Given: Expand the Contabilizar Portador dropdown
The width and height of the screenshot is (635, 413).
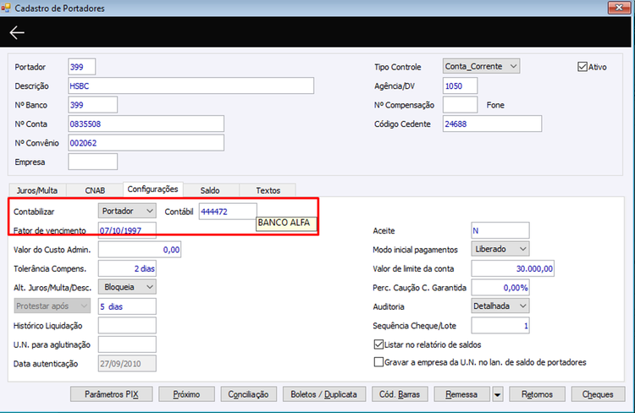Looking at the screenshot, I should pyautogui.click(x=127, y=211).
